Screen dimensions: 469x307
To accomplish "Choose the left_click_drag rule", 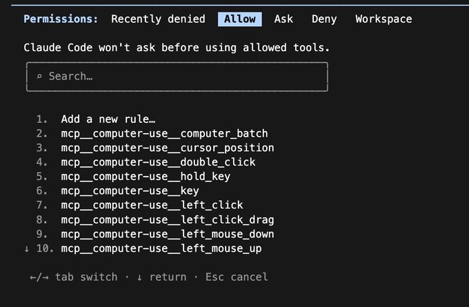I will (x=168, y=220).
